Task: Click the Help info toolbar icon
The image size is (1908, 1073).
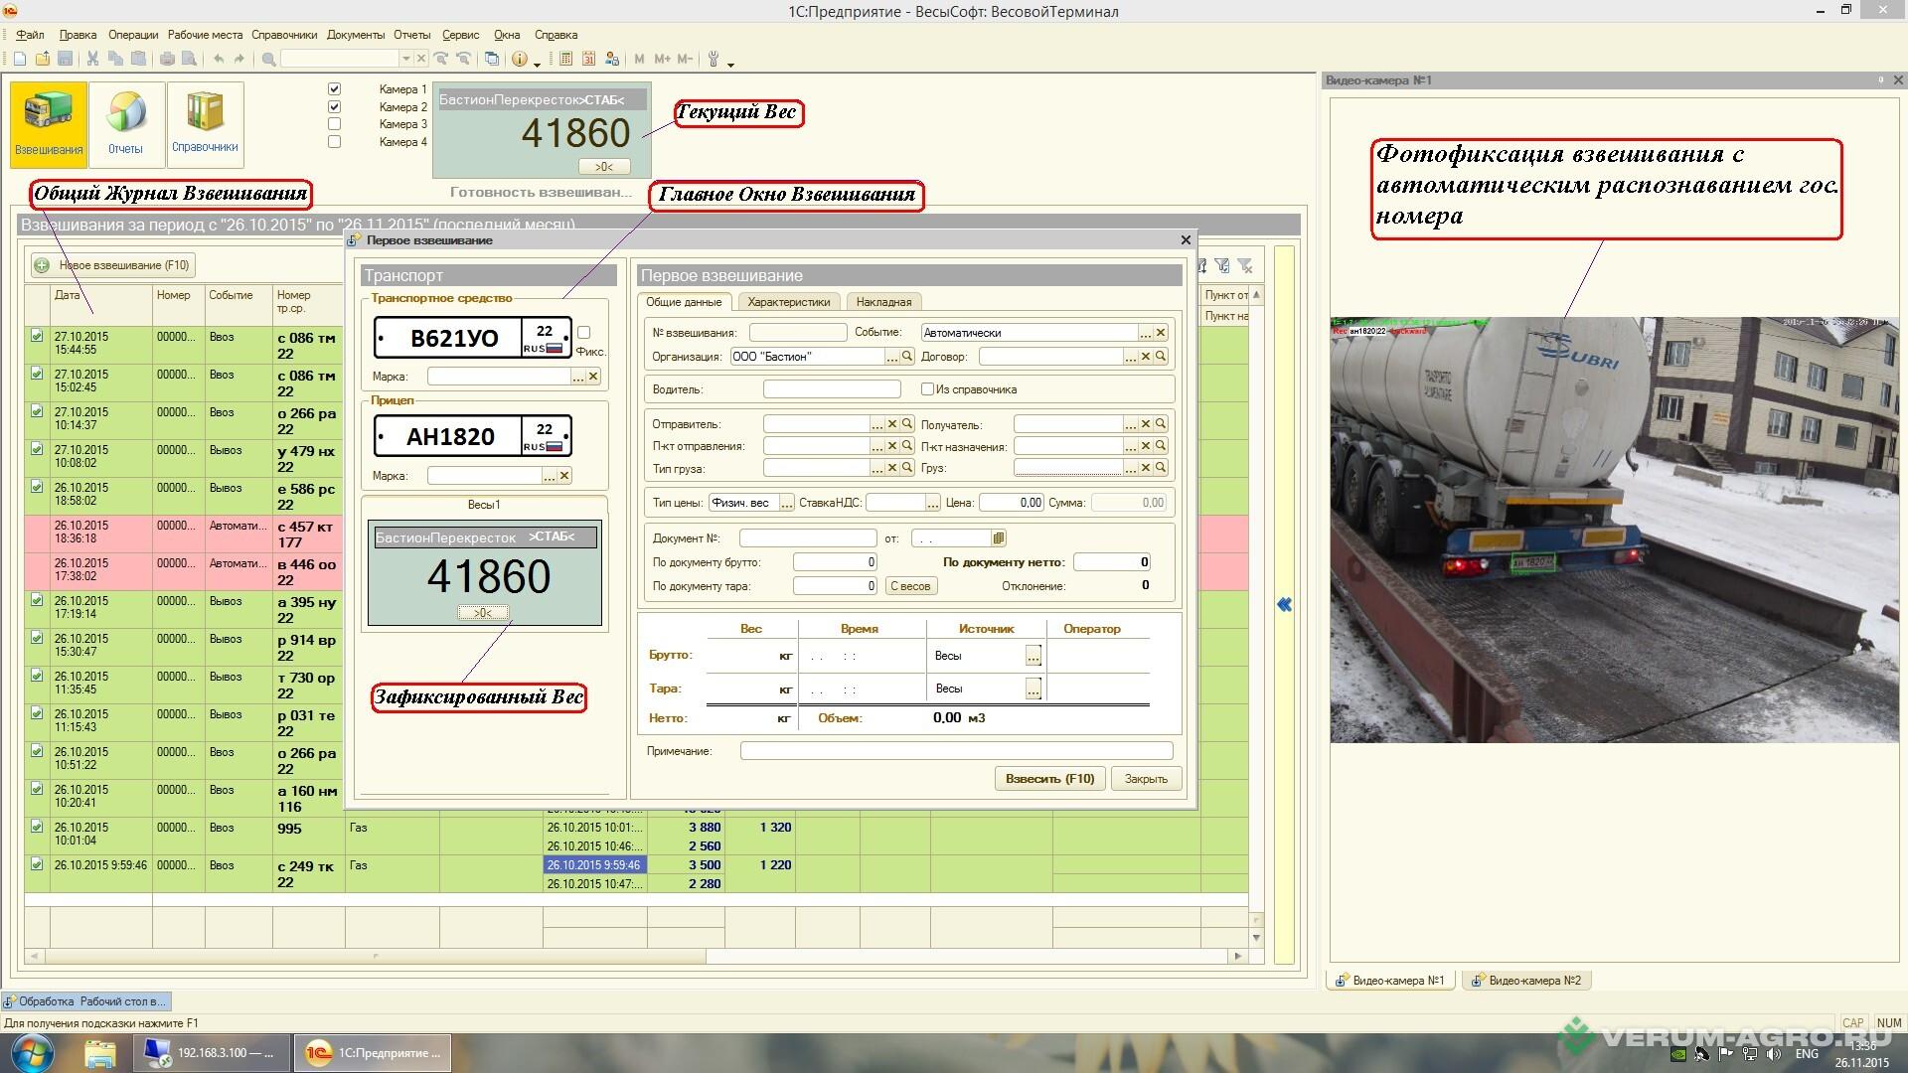Action: (x=520, y=60)
